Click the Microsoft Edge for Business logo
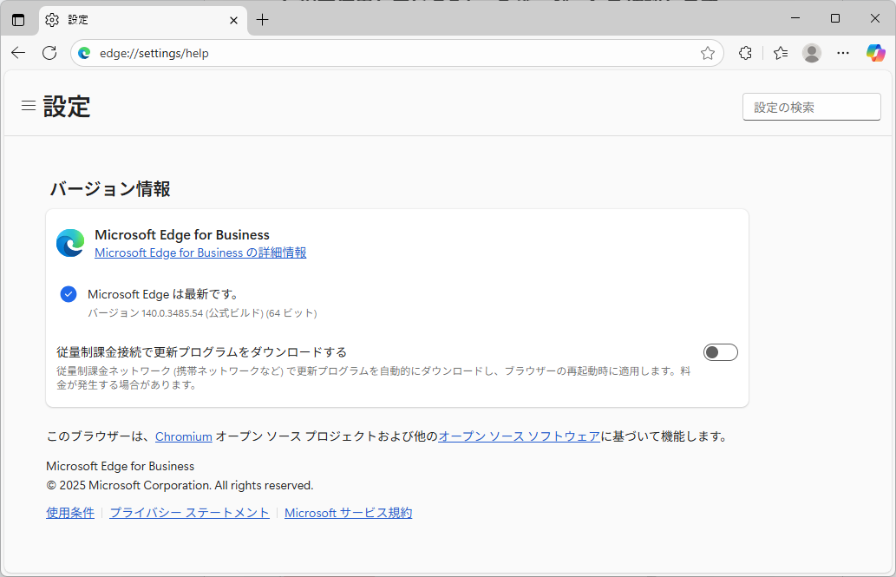The width and height of the screenshot is (896, 577). pos(70,243)
